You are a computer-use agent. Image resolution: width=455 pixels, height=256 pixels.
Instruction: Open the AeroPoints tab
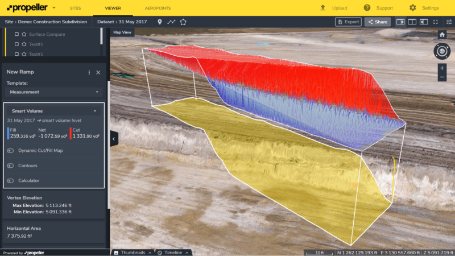click(x=158, y=8)
